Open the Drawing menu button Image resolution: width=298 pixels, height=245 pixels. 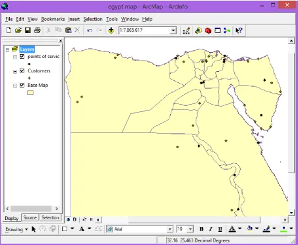[x=16, y=229]
